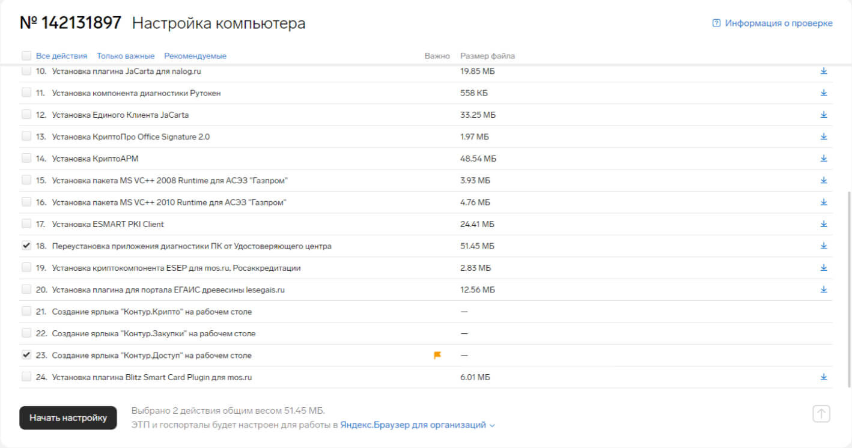Check item 21 Контур.Крипто shortcut

pyautogui.click(x=26, y=311)
